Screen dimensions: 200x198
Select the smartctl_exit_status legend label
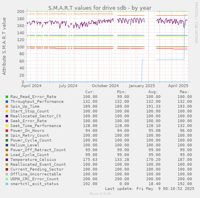35,184
